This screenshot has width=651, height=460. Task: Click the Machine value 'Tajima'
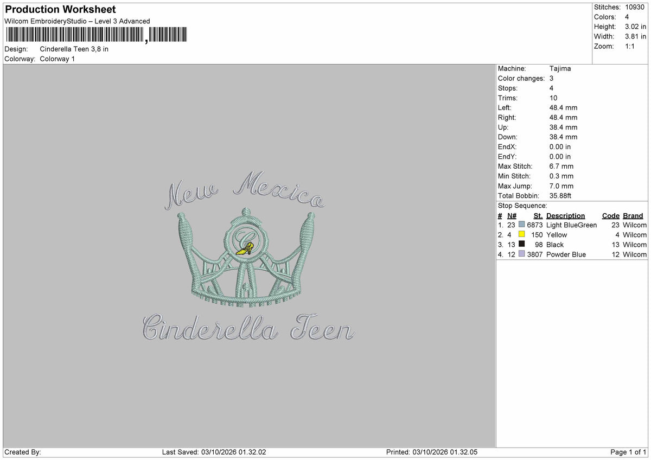pyautogui.click(x=560, y=68)
